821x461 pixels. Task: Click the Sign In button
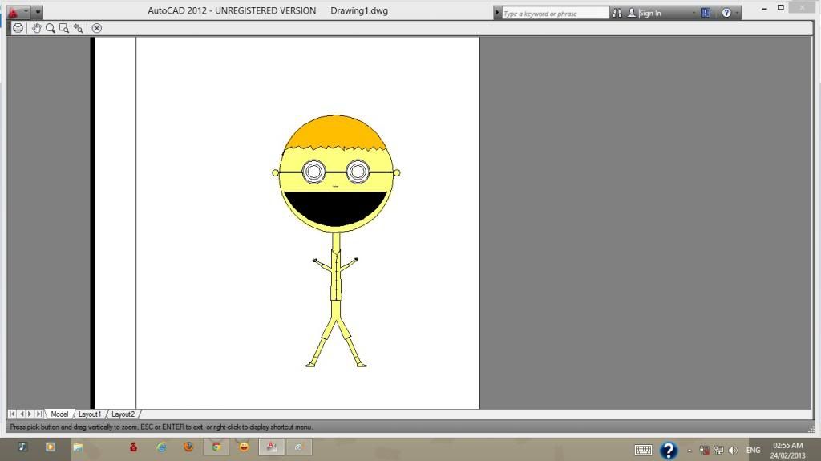649,13
